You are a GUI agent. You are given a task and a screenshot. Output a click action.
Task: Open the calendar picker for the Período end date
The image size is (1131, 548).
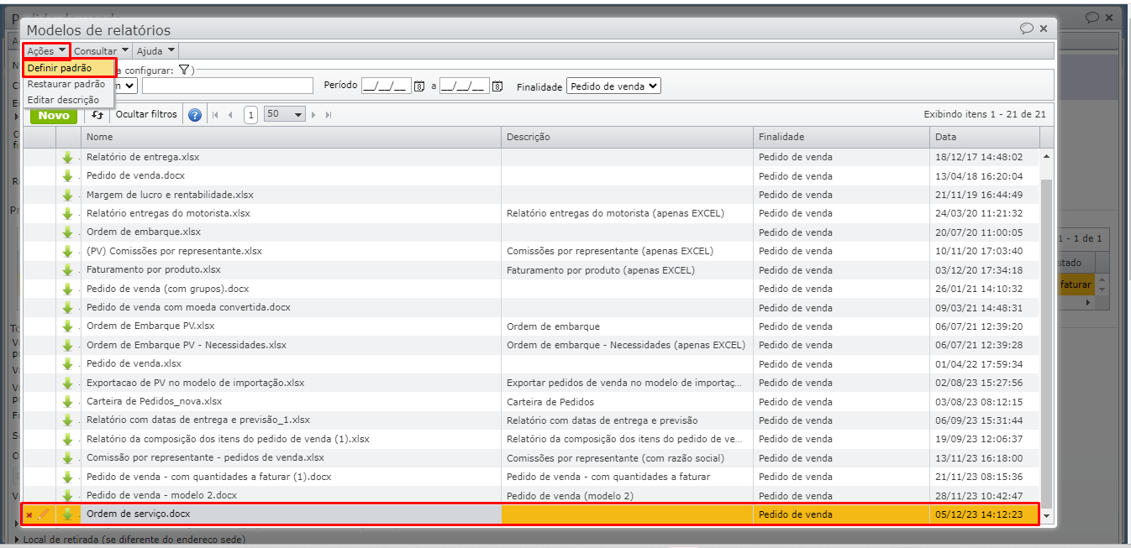pyautogui.click(x=497, y=86)
